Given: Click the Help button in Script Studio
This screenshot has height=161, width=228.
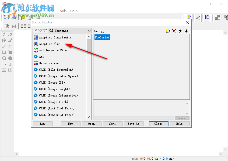Looking at the screenshot, I should pyautogui.click(x=180, y=124).
